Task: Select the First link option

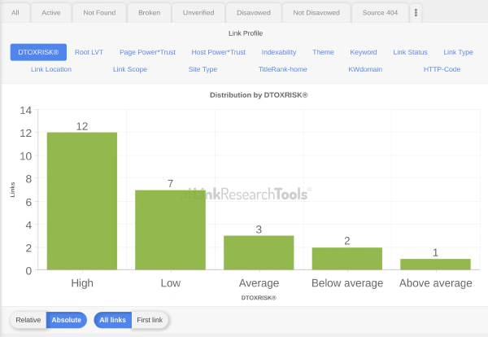Action: pos(150,320)
